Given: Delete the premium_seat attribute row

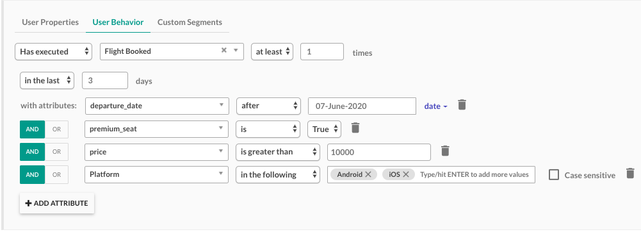Looking at the screenshot, I should tap(355, 128).
